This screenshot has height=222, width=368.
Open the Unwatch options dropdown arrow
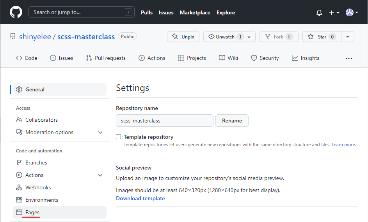pos(249,37)
